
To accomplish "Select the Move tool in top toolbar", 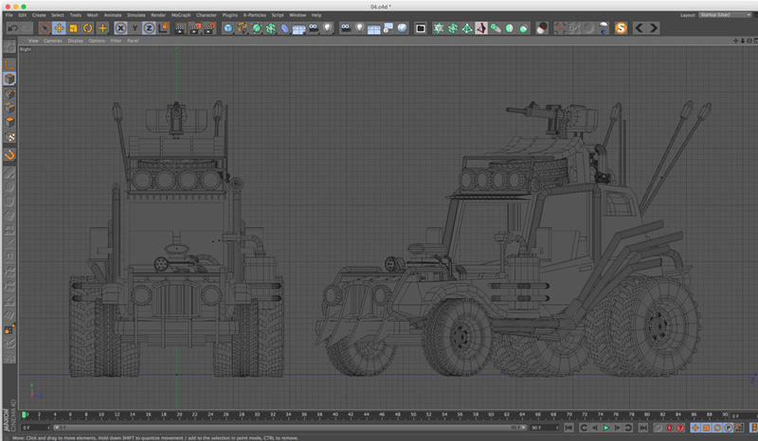I will click(x=59, y=28).
